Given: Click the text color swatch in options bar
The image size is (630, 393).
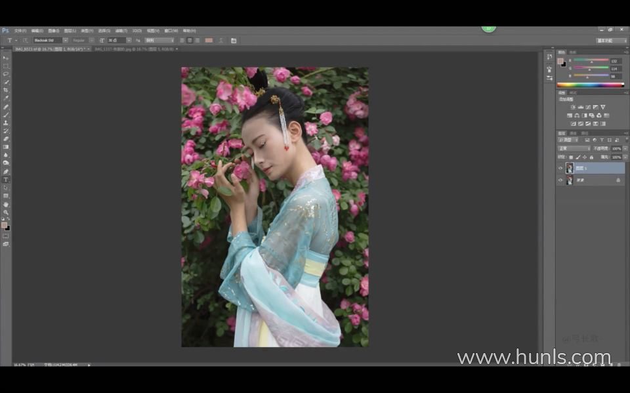Looking at the screenshot, I should [209, 41].
